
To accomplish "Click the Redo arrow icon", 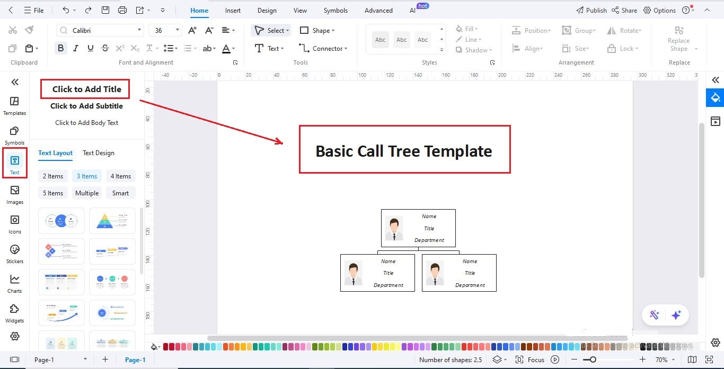I will [88, 10].
